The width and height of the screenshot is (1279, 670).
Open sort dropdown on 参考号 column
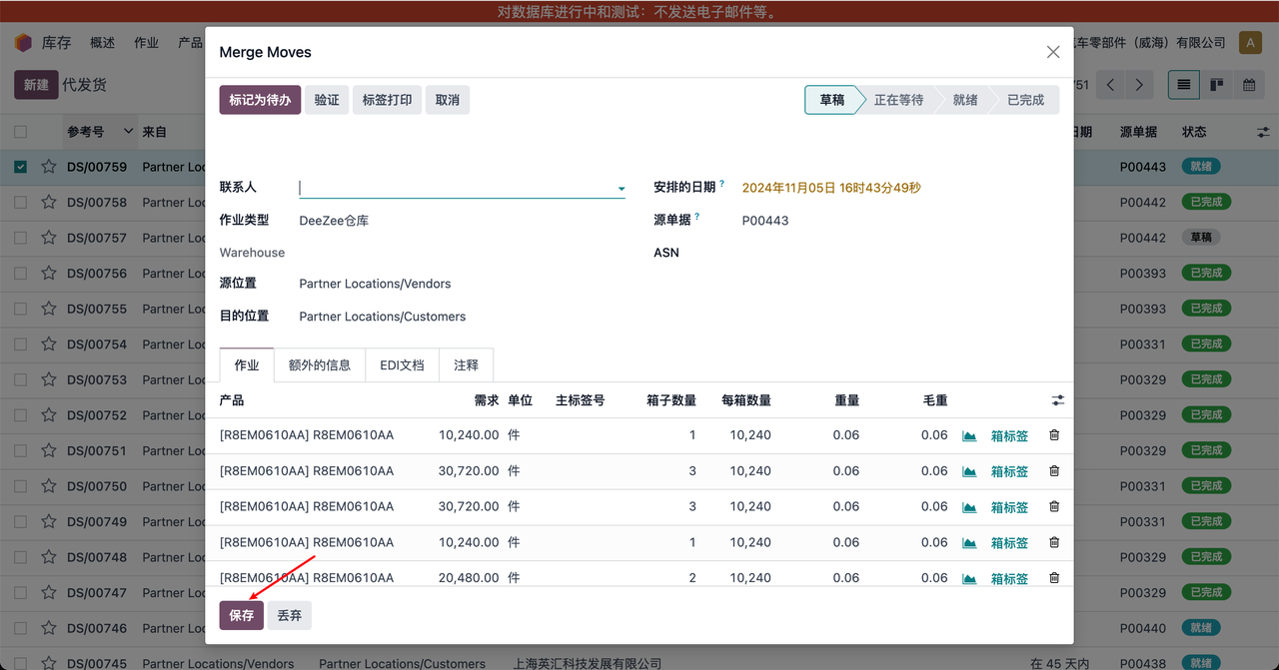(128, 132)
